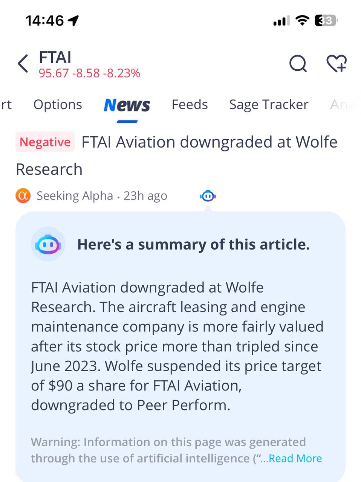Add FTAI to watchlist heart icon

pos(336,63)
